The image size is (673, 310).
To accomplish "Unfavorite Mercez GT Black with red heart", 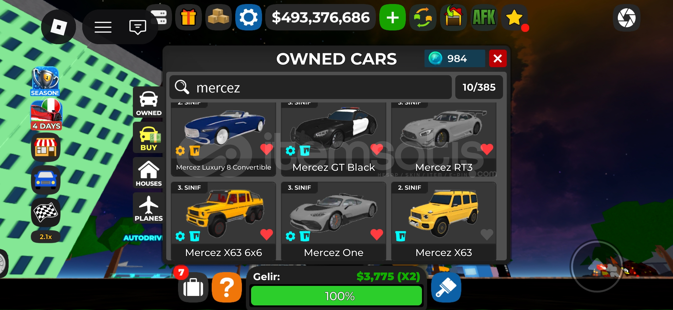I will pos(376,149).
